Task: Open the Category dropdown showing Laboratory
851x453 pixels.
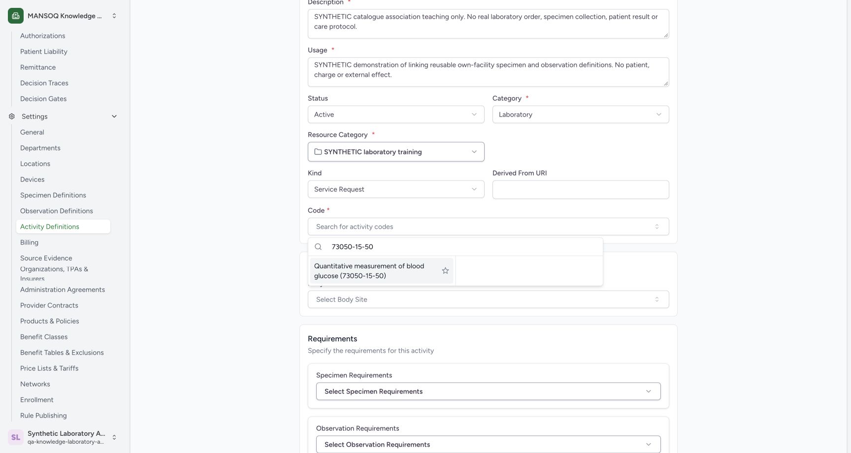Action: pyautogui.click(x=581, y=115)
